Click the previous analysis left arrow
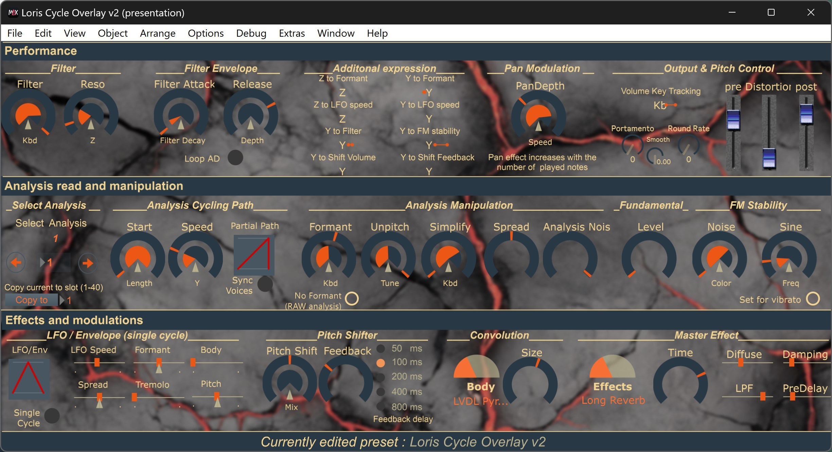This screenshot has height=452, width=832. 16,262
